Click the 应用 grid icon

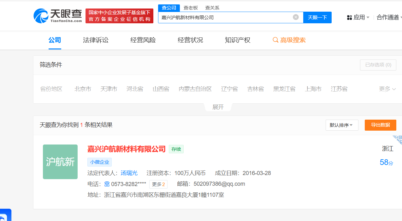(349, 18)
